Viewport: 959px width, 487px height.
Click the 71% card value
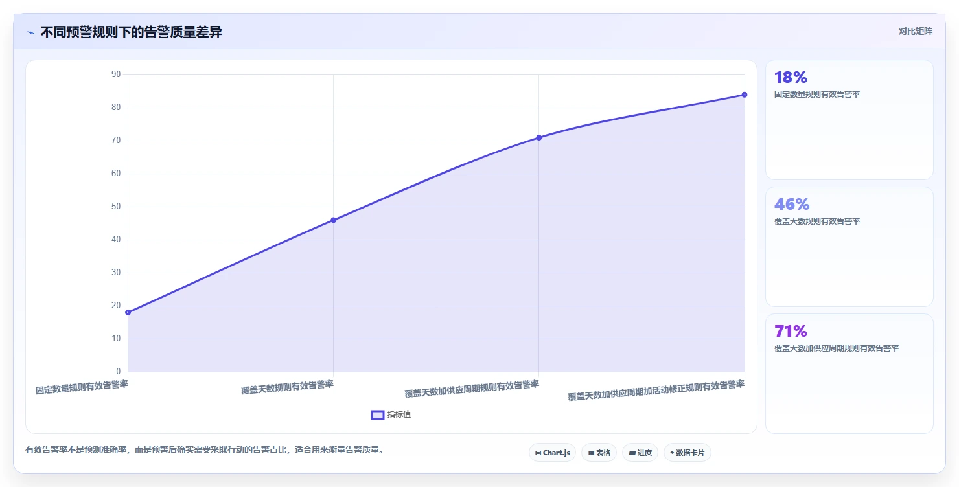(x=791, y=332)
